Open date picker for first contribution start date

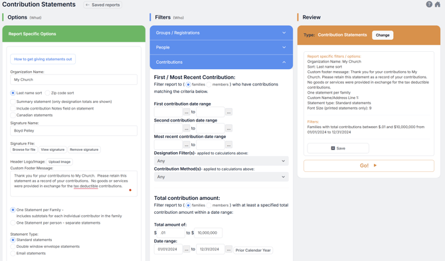tap(186, 112)
